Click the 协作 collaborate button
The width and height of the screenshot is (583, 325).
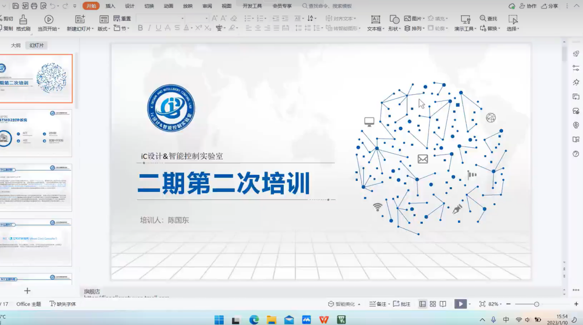528,6
